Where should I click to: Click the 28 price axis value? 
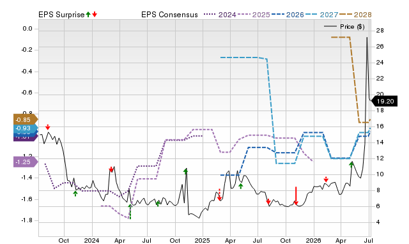click(x=380, y=31)
